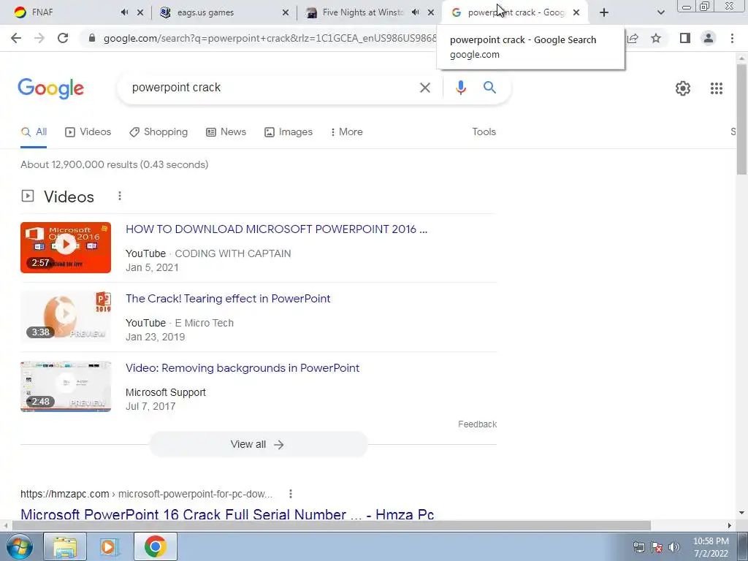Screen dimensions: 748x561
Task: Click the taskbar clock showing 10:58 PM
Action: [x=711, y=547]
